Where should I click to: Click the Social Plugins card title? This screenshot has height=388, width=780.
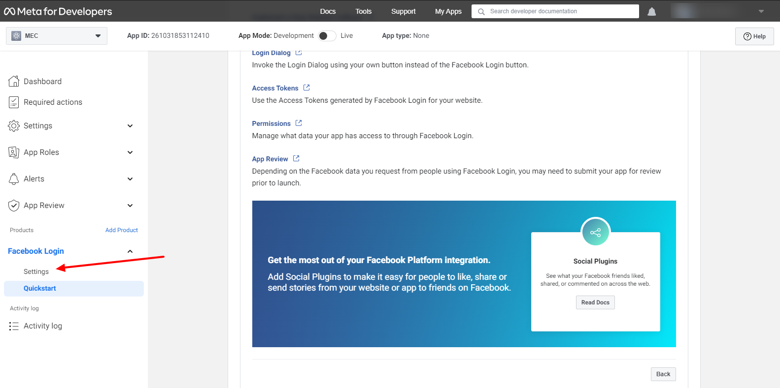[x=595, y=261]
